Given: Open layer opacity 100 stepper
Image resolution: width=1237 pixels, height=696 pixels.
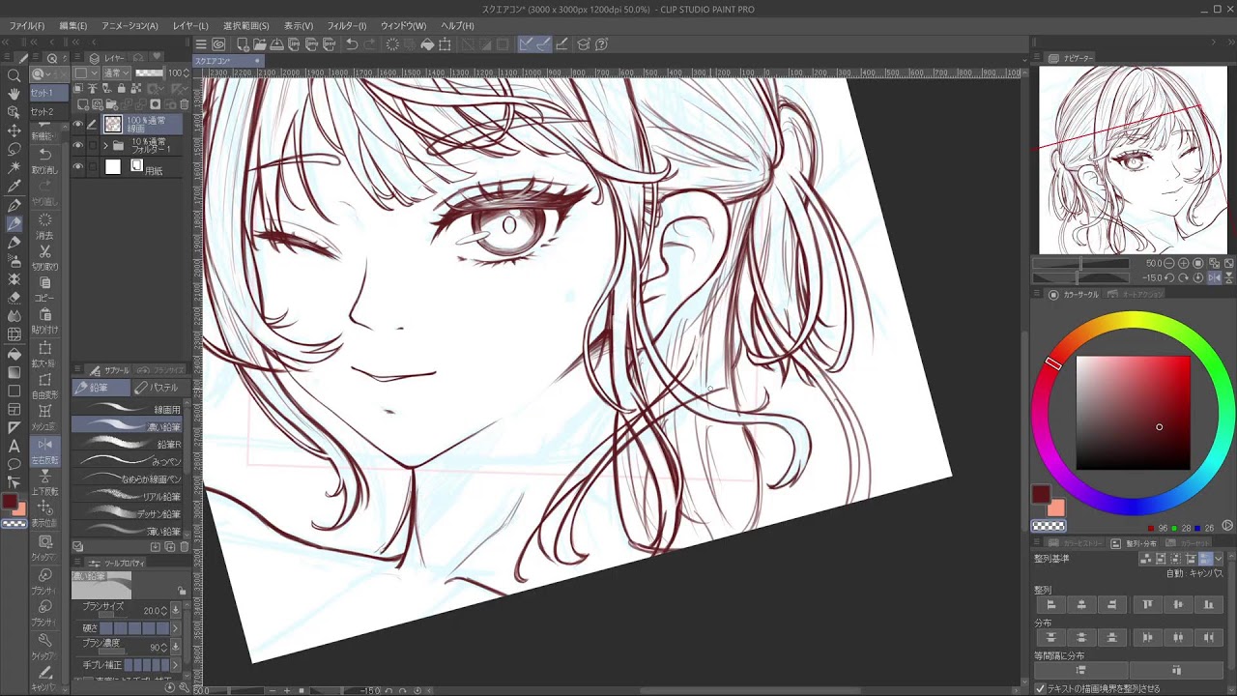Looking at the screenshot, I should click(x=186, y=73).
